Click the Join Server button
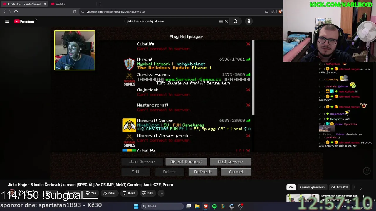 (142, 161)
